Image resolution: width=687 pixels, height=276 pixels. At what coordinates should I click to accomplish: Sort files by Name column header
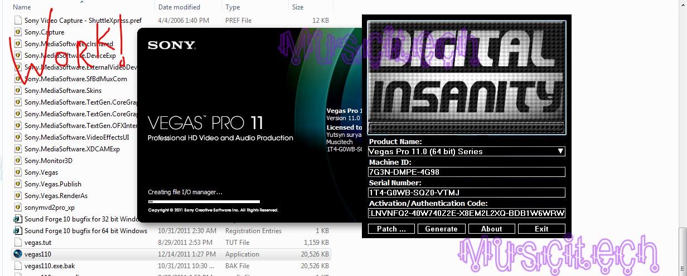pyautogui.click(x=22, y=7)
